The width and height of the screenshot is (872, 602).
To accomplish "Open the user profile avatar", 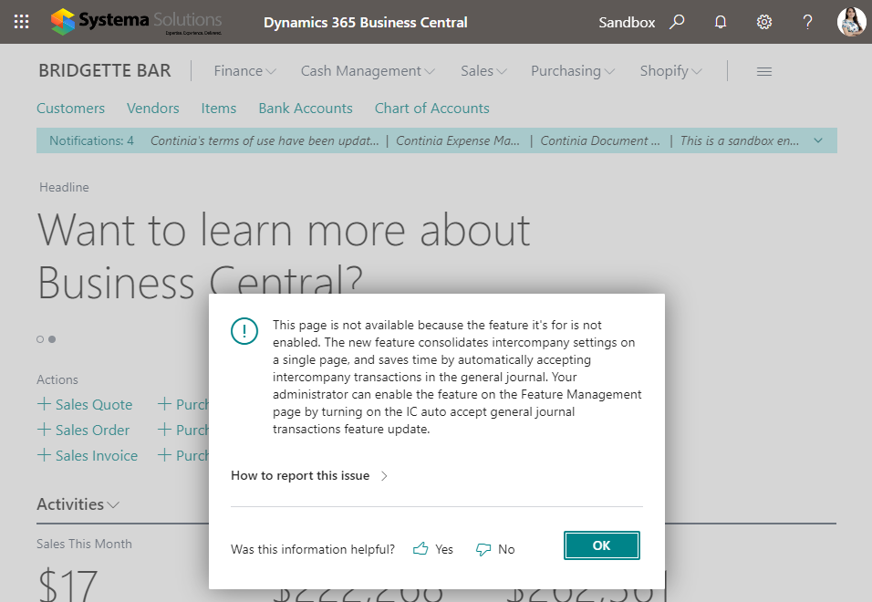I will 851,22.
